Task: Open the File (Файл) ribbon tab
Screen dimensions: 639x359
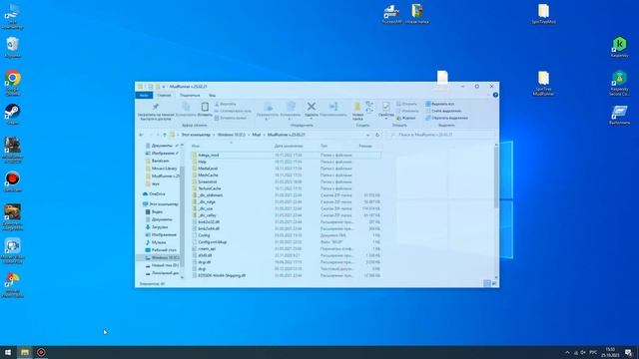Action: point(144,96)
